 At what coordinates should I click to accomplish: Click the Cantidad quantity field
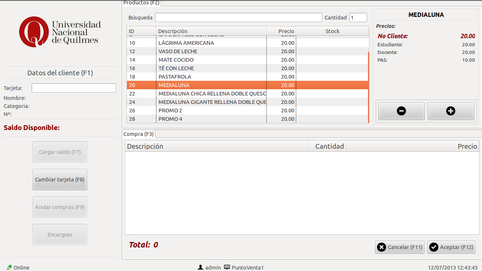pyautogui.click(x=358, y=18)
